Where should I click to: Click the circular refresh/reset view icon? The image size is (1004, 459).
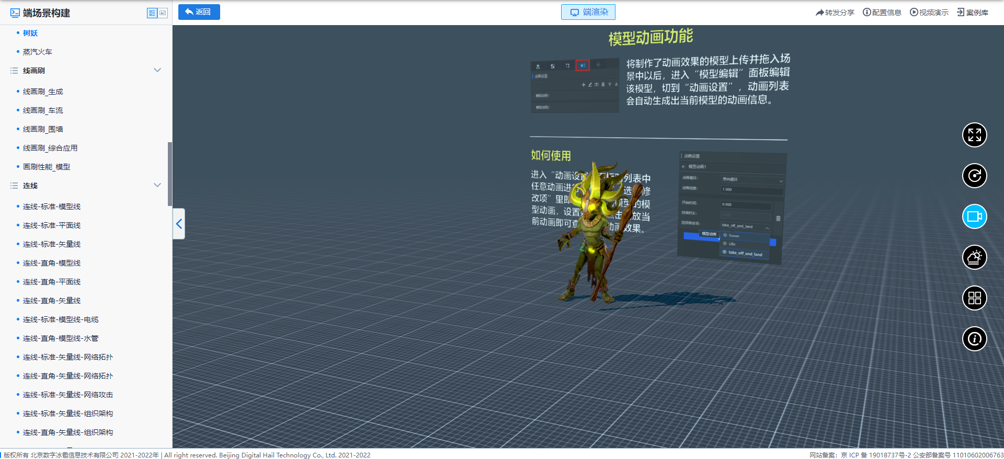pyautogui.click(x=974, y=176)
